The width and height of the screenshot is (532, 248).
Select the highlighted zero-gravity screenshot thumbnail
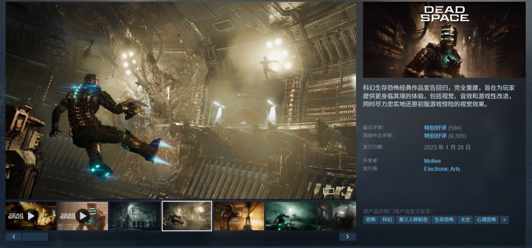187,215
